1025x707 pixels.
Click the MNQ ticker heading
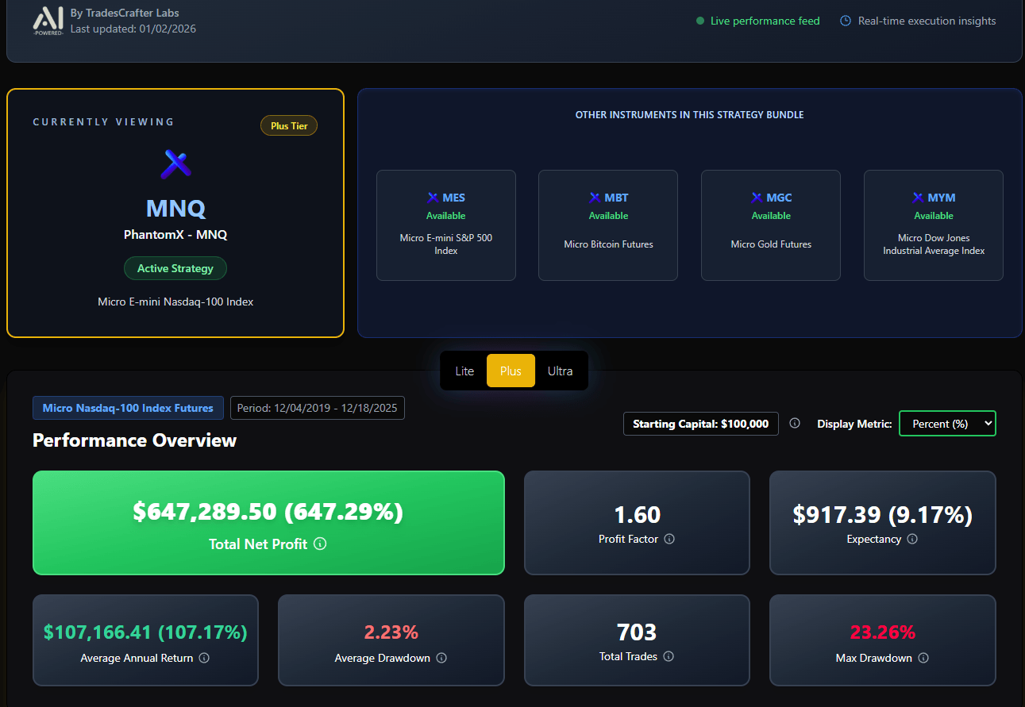pos(175,209)
